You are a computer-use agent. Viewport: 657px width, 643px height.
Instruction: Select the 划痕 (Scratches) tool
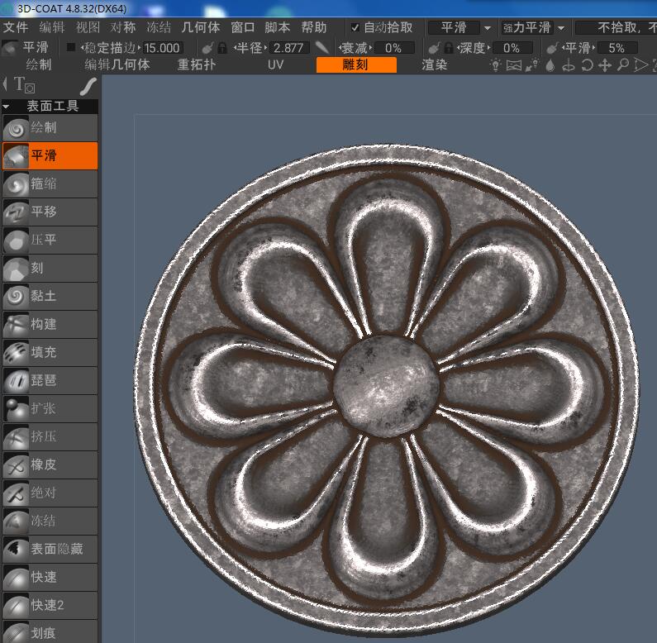[x=50, y=631]
